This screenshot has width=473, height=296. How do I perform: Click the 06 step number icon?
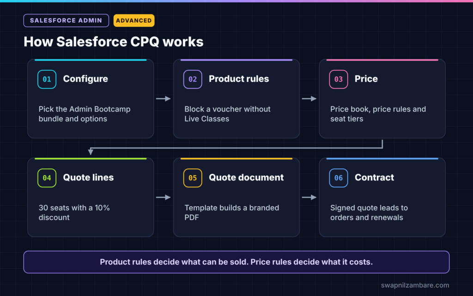coord(339,178)
